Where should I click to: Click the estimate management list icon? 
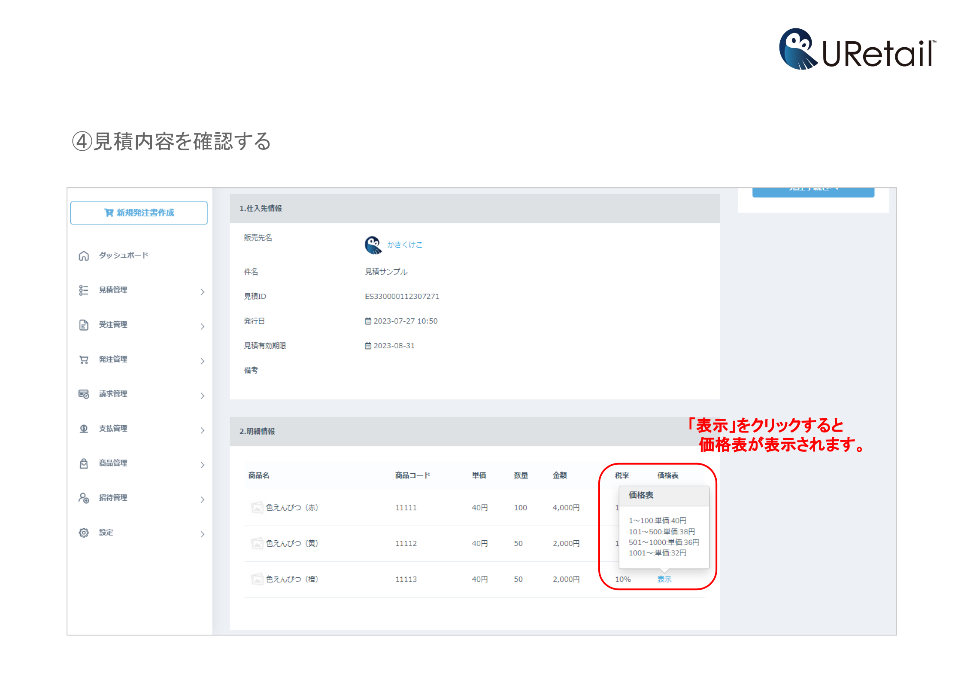point(84,290)
